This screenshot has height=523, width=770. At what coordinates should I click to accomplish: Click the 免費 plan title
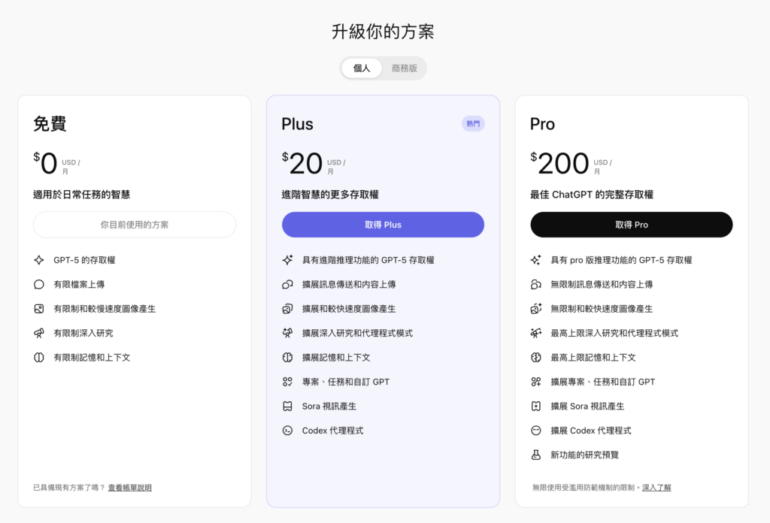50,124
